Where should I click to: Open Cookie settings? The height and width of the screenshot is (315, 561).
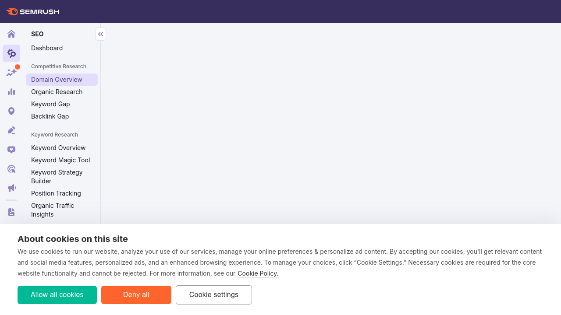tap(213, 294)
